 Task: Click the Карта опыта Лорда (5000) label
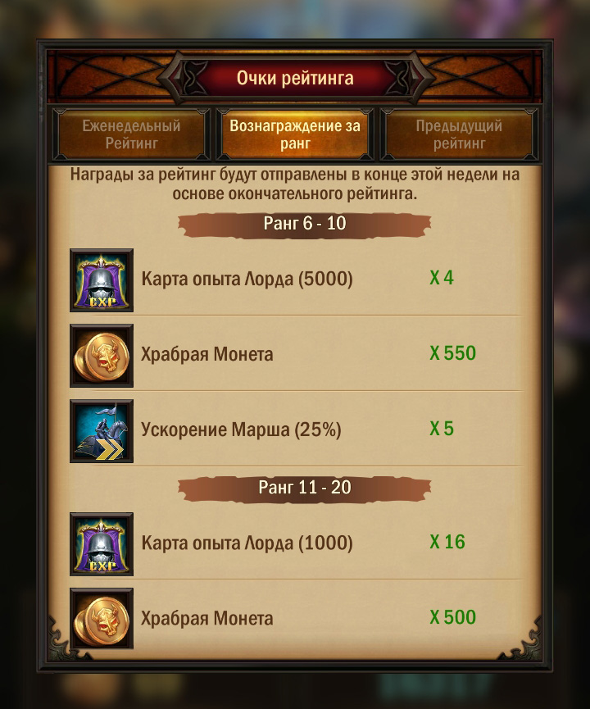[x=247, y=279]
